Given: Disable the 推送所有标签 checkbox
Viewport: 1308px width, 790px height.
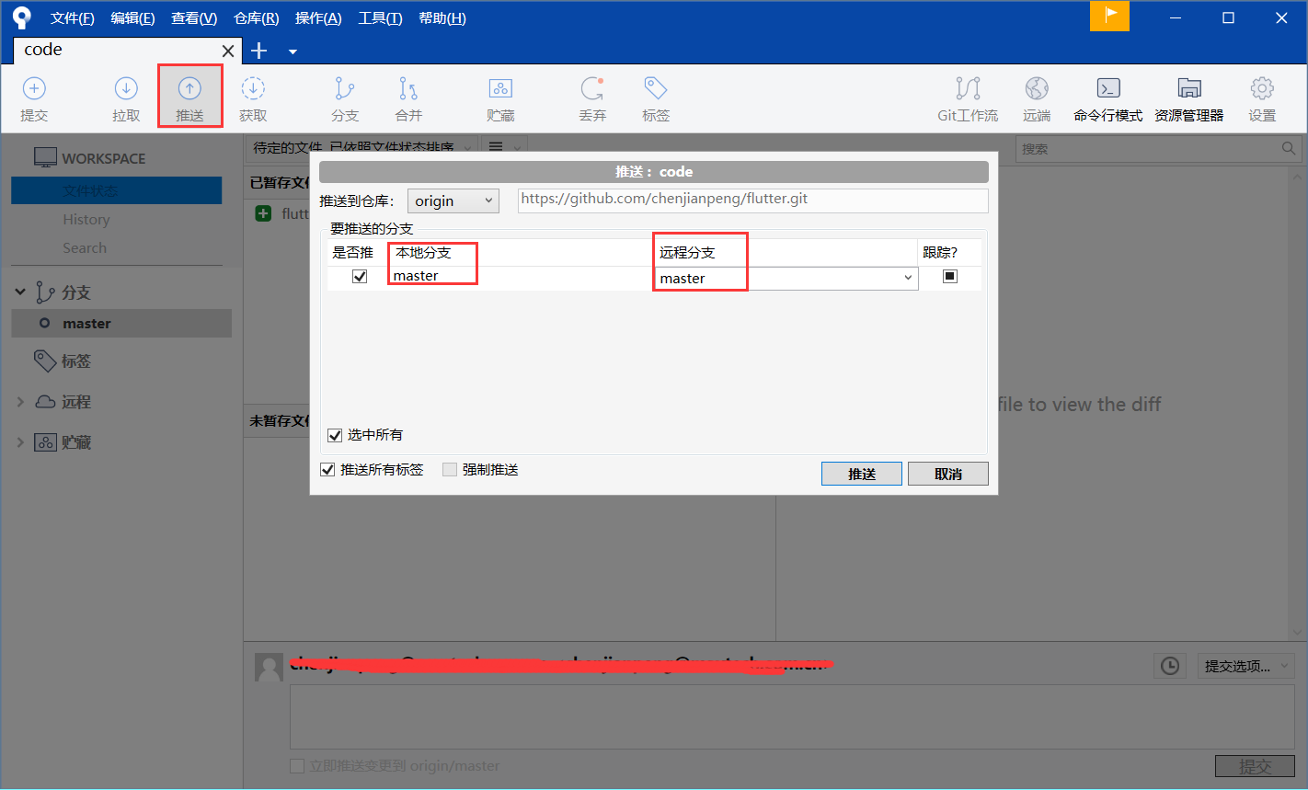Looking at the screenshot, I should pyautogui.click(x=327, y=469).
